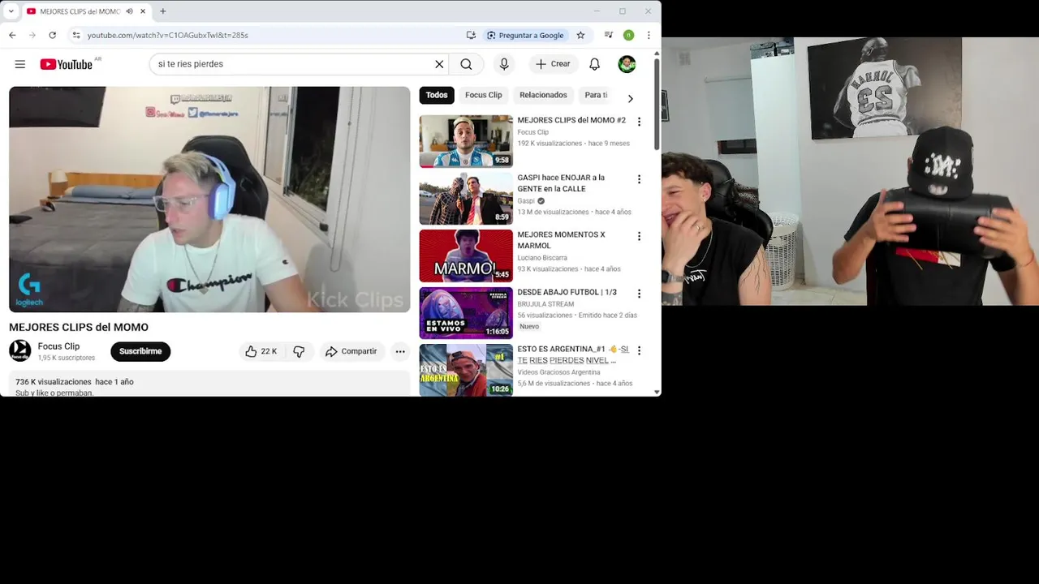Go back in the browser

pyautogui.click(x=12, y=35)
